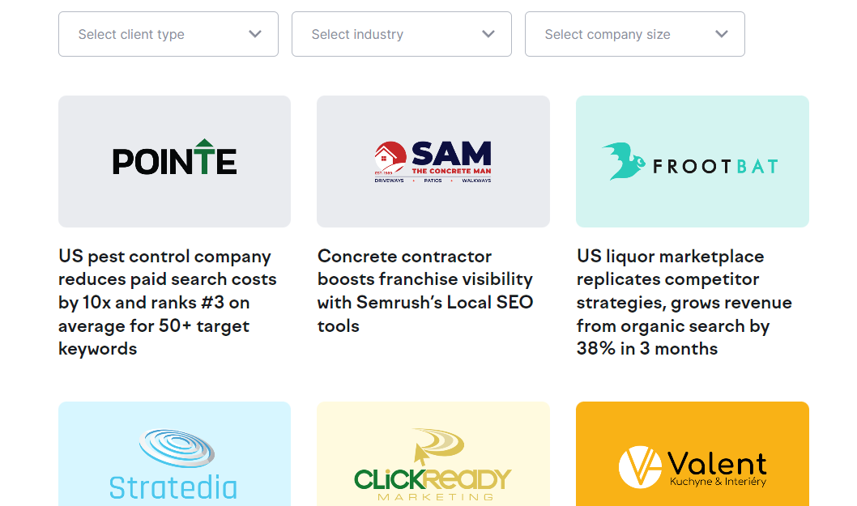Click the chevron arrow in industry box
This screenshot has width=857, height=506.
point(488,34)
